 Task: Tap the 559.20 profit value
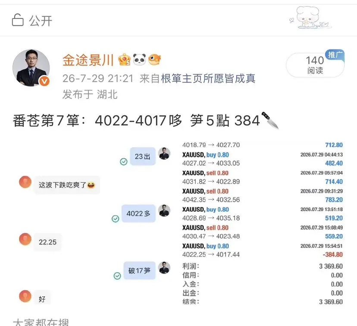pos(334,236)
